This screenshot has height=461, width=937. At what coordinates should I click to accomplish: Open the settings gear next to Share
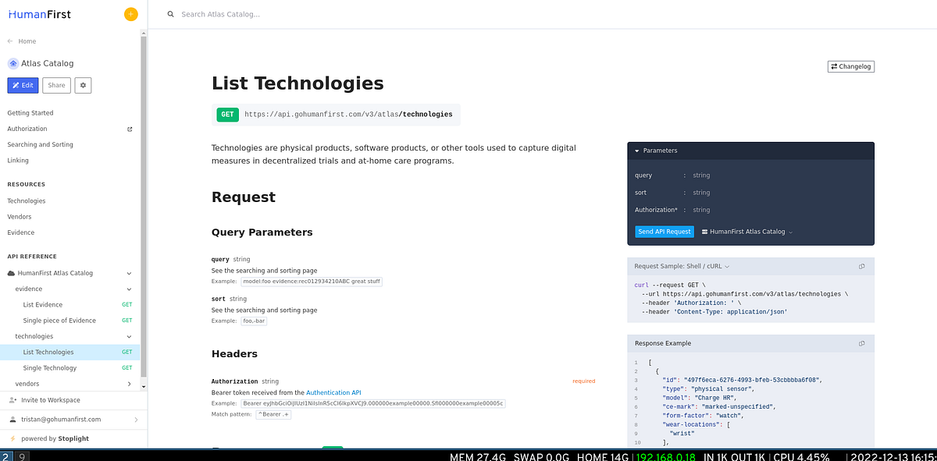(83, 84)
